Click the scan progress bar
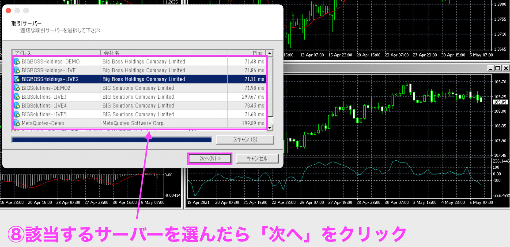 pos(112,140)
